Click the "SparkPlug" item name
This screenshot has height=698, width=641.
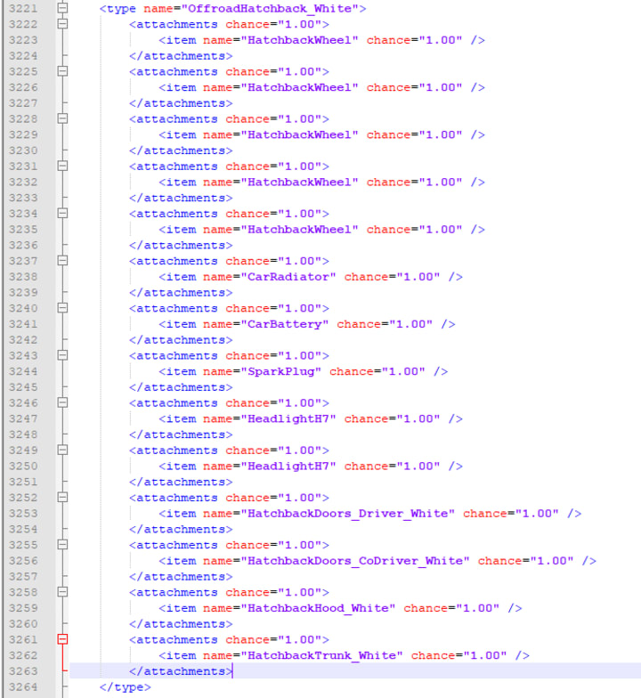click(x=281, y=371)
